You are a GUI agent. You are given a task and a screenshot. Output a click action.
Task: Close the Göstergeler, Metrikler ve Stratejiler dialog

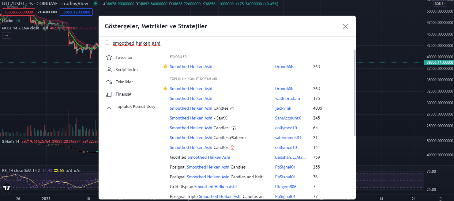[345, 26]
